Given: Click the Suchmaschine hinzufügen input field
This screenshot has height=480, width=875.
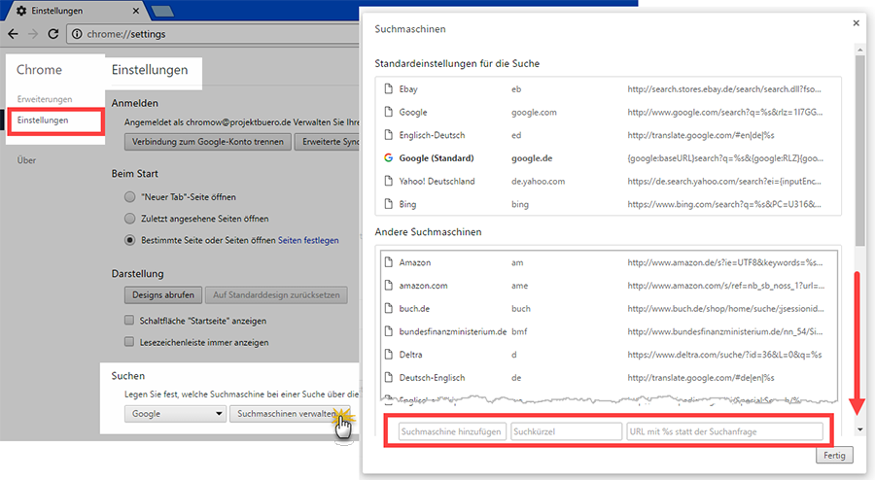Looking at the screenshot, I should click(x=452, y=431).
